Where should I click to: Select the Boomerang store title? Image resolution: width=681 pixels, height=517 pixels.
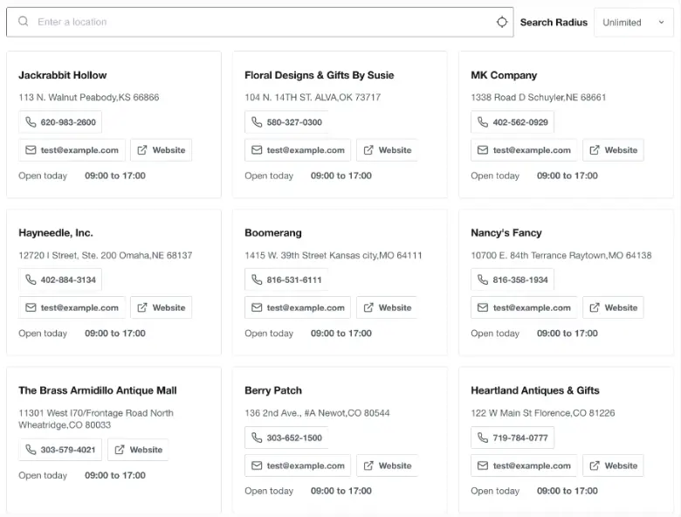[273, 233]
